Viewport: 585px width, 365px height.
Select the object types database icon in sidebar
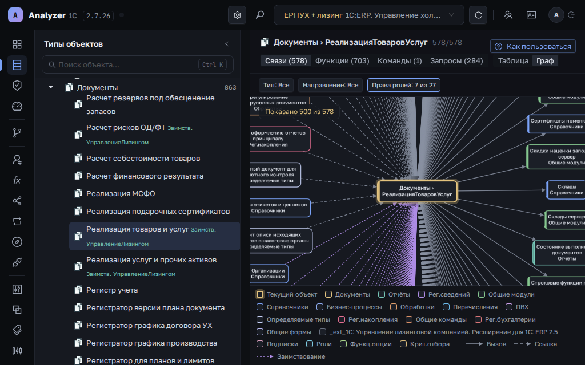(x=17, y=65)
